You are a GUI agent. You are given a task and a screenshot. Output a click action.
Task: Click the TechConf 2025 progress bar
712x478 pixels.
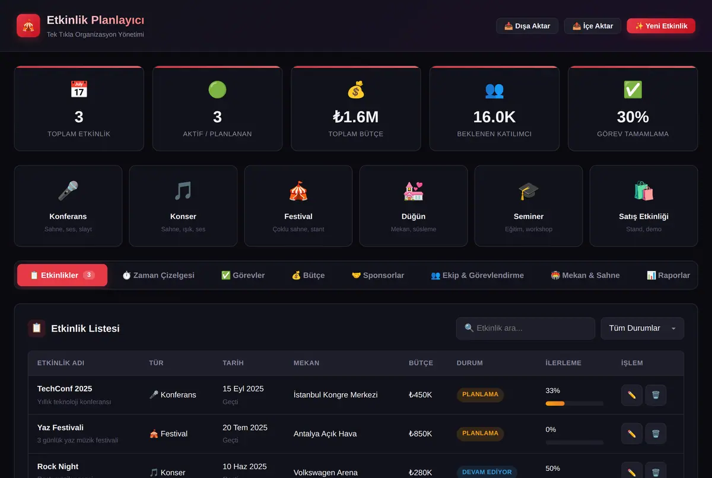pos(574,403)
